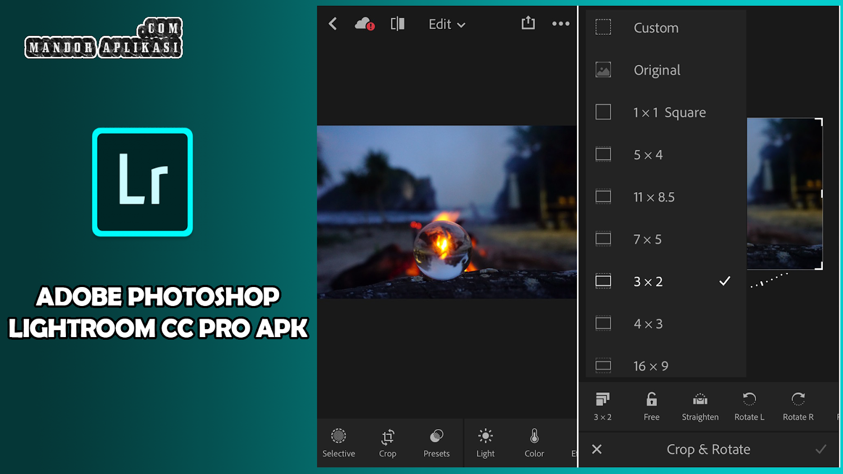Select the 4 x 3 aspect ratio

coord(666,323)
